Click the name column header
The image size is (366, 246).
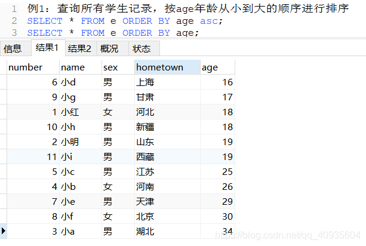point(81,67)
